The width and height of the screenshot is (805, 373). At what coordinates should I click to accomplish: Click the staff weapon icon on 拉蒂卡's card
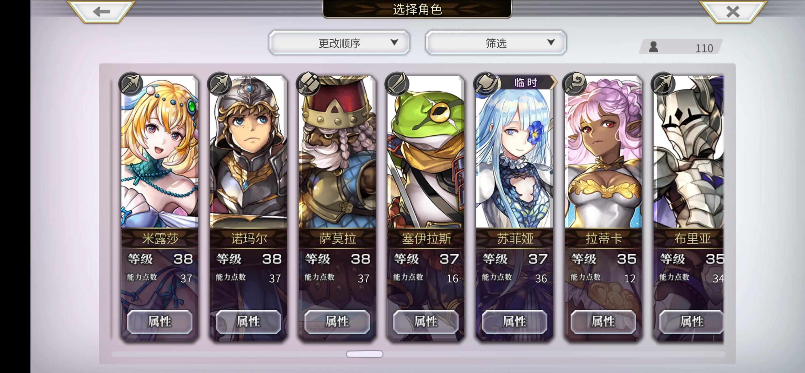(575, 83)
